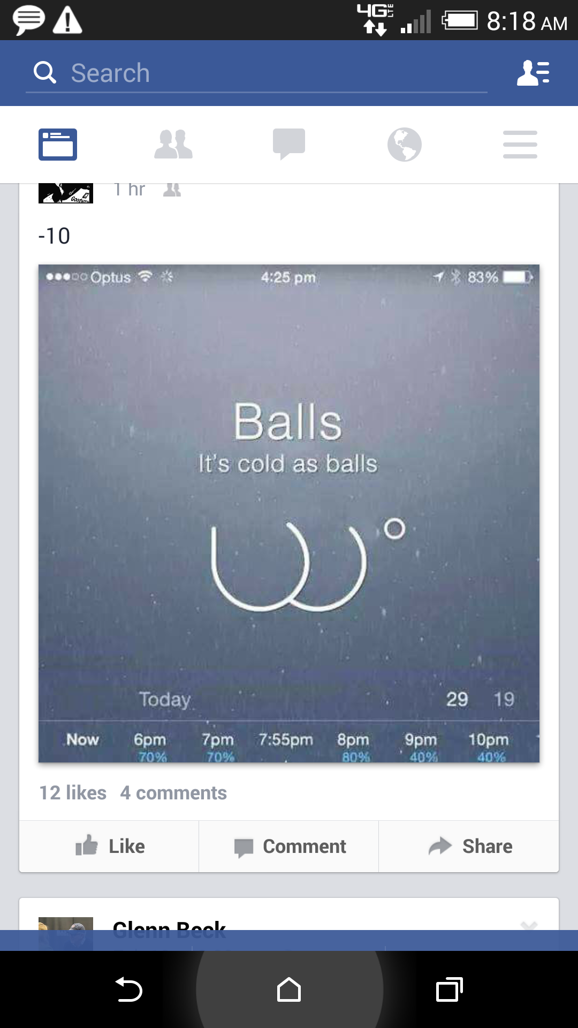Open the Friend Requests tab icon
This screenshot has height=1028, width=578.
(173, 145)
